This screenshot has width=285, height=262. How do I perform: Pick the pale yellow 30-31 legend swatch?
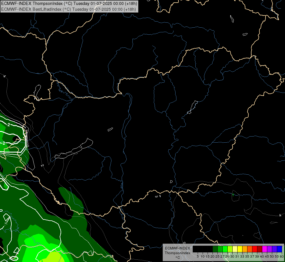[x=235, y=249]
